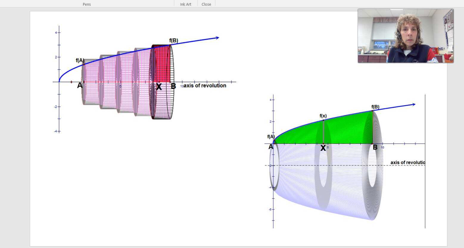Viewport: 464px width, 248px height.
Task: Click the f(A) label on the left graph
Action: pos(80,61)
